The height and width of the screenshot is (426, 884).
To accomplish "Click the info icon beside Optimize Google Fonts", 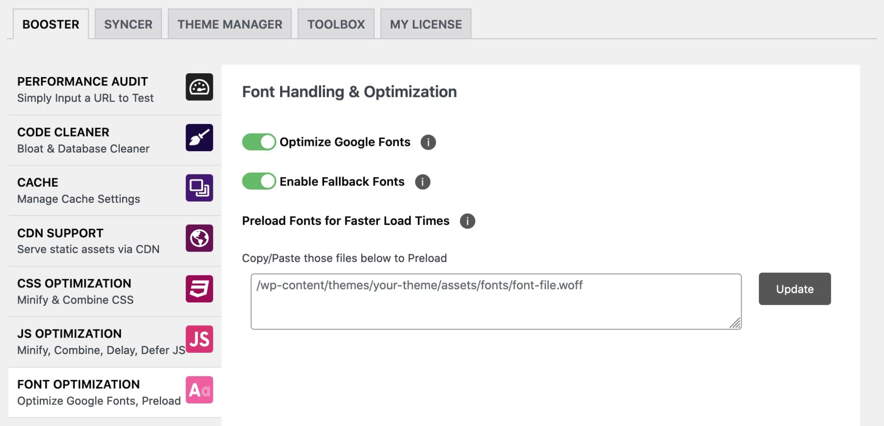I will pyautogui.click(x=428, y=142).
